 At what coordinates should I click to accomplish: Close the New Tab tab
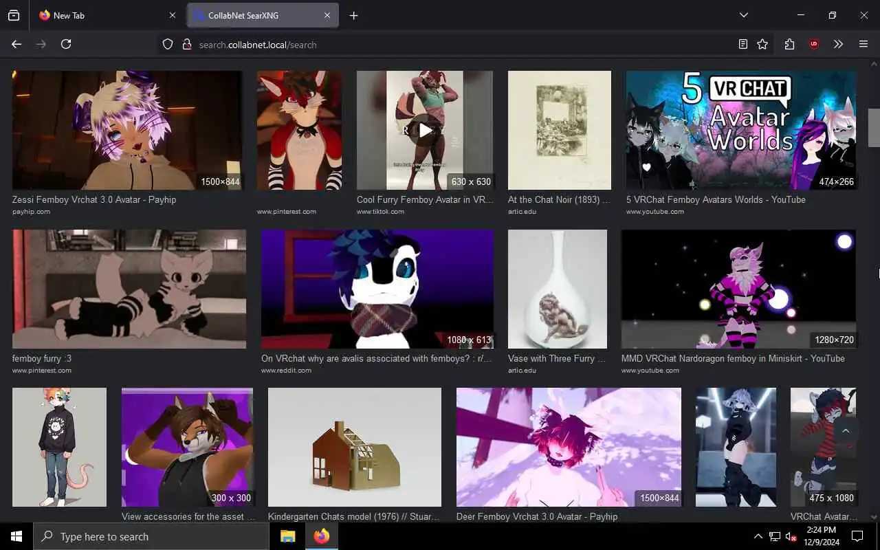tap(172, 15)
